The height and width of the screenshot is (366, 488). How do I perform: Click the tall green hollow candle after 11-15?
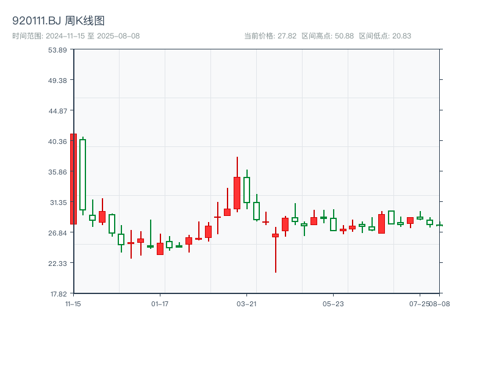[83, 174]
